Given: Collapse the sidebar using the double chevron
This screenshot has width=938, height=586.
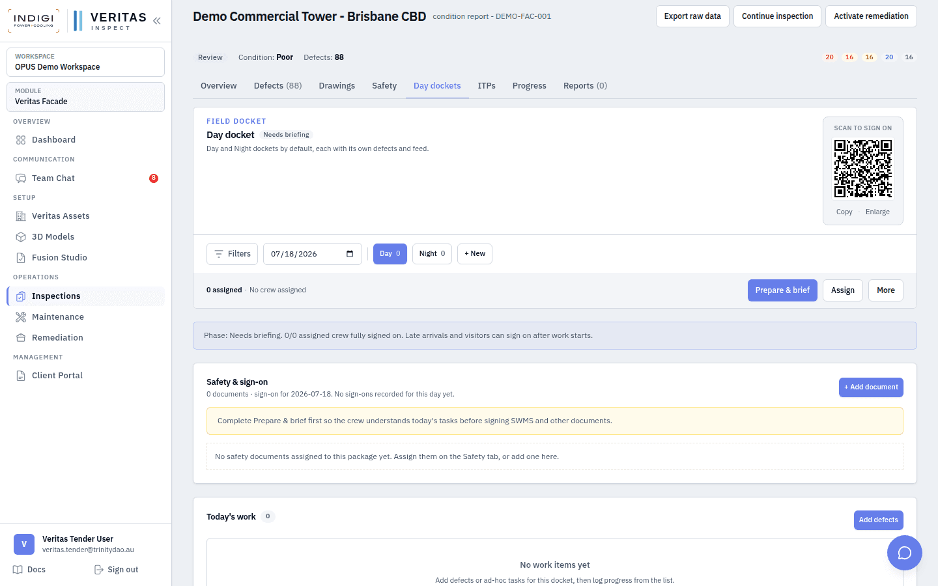Looking at the screenshot, I should point(157,21).
